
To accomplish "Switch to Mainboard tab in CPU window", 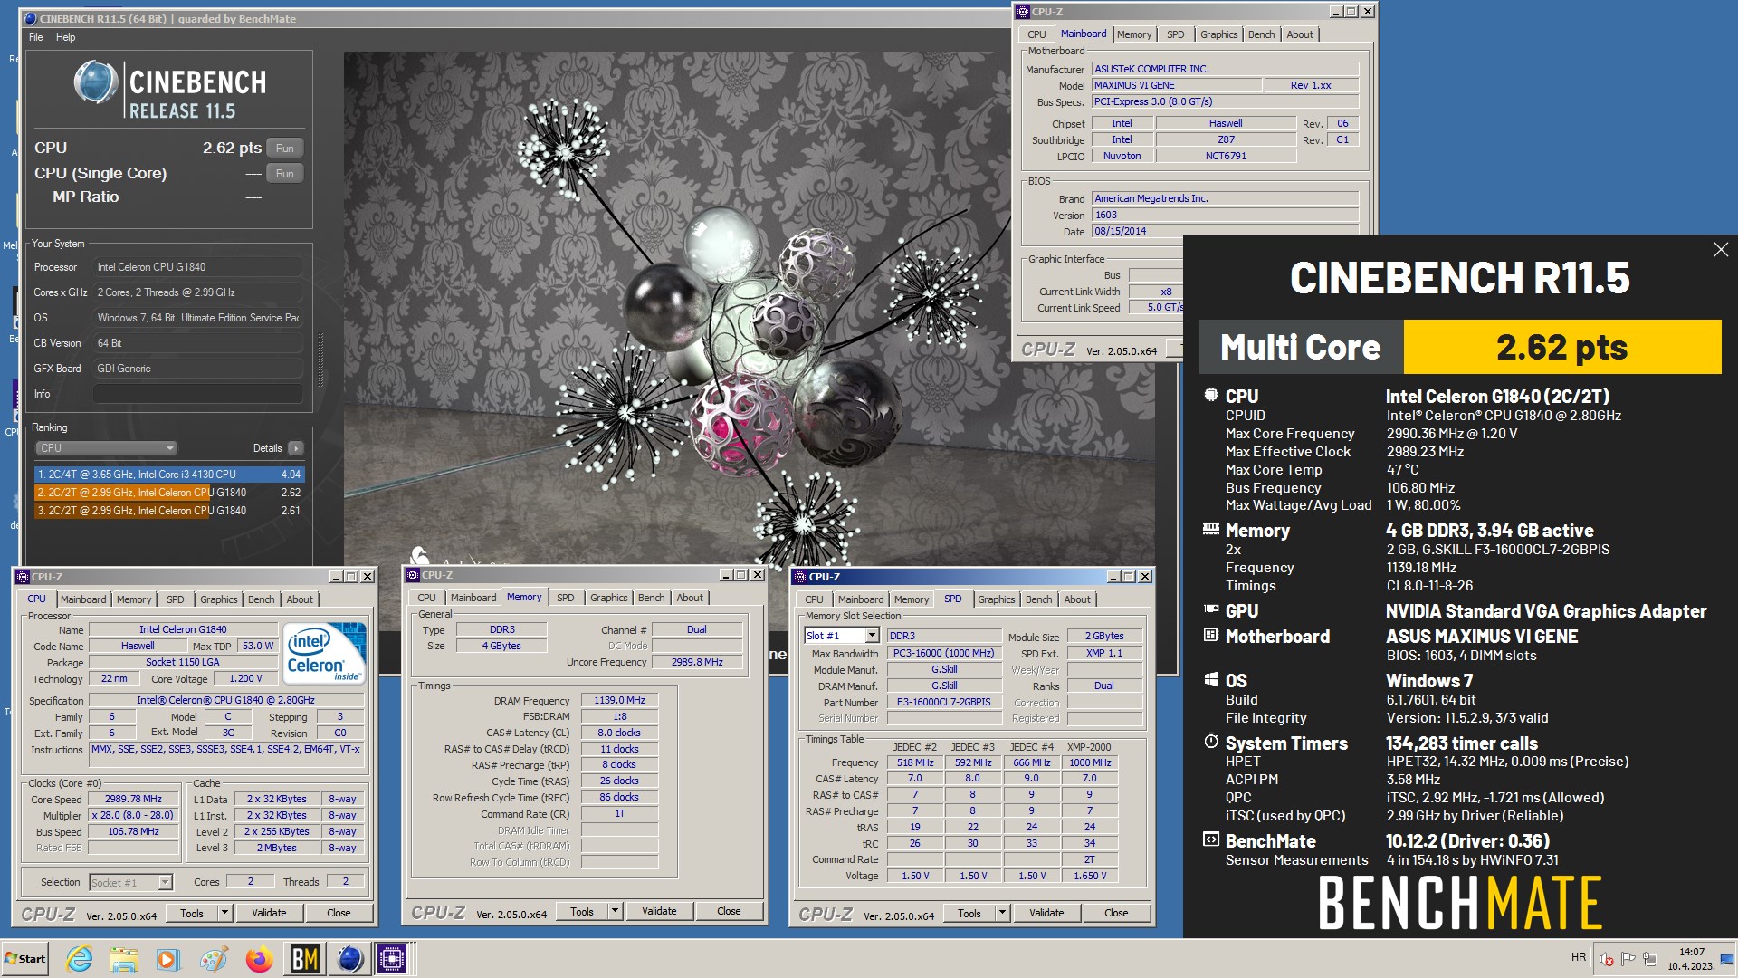I will (x=83, y=599).
